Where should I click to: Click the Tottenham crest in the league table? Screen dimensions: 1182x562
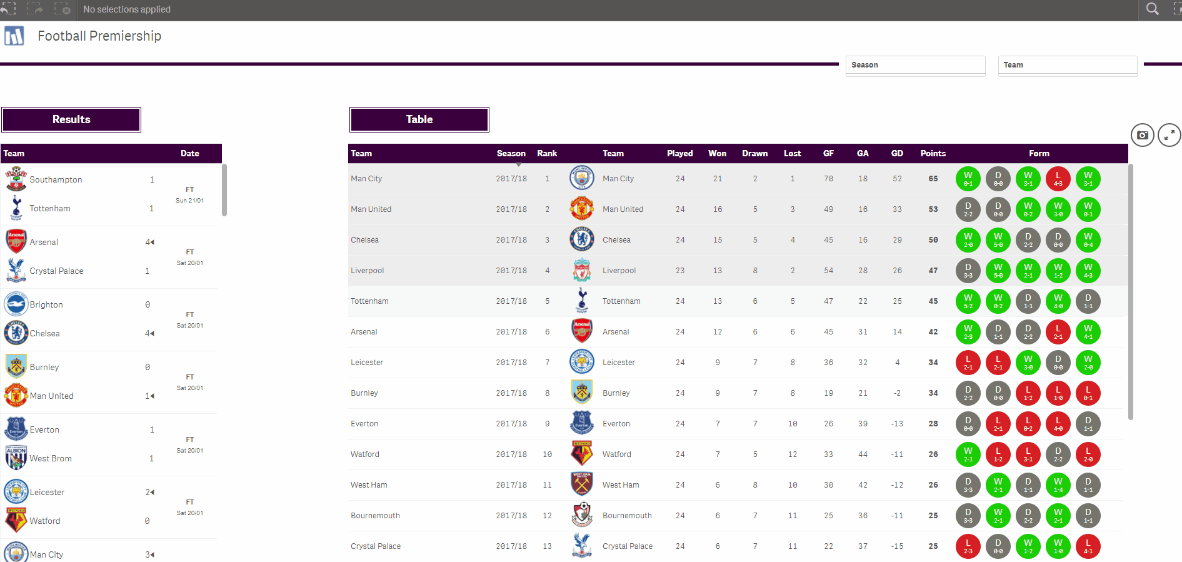582,301
